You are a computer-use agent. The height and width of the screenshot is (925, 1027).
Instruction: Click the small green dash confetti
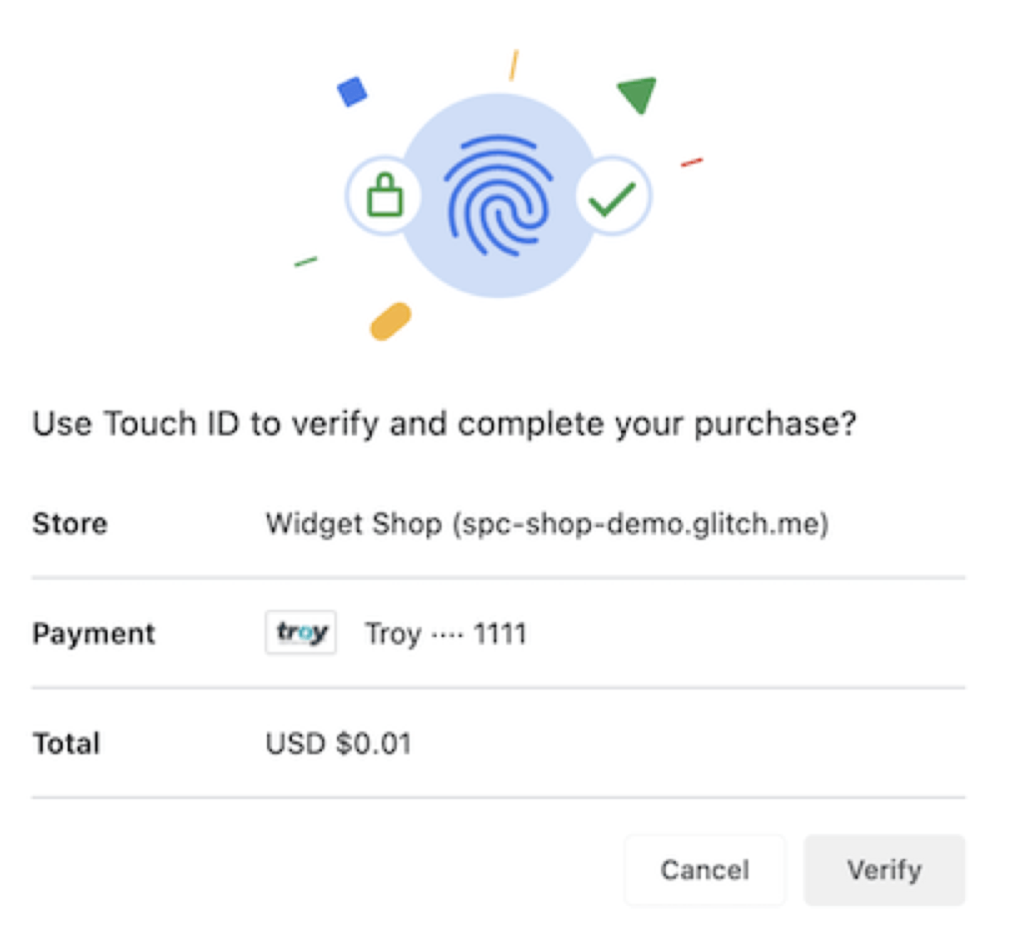[306, 262]
